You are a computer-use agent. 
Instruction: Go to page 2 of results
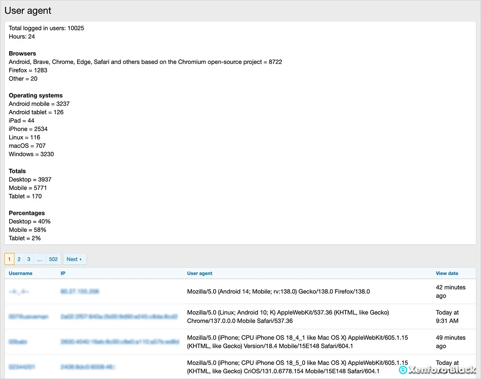click(19, 259)
